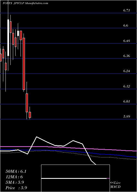This screenshot has height=192, width=137.
Task: Select the 6.71 price level label
Action: (126, 10)
